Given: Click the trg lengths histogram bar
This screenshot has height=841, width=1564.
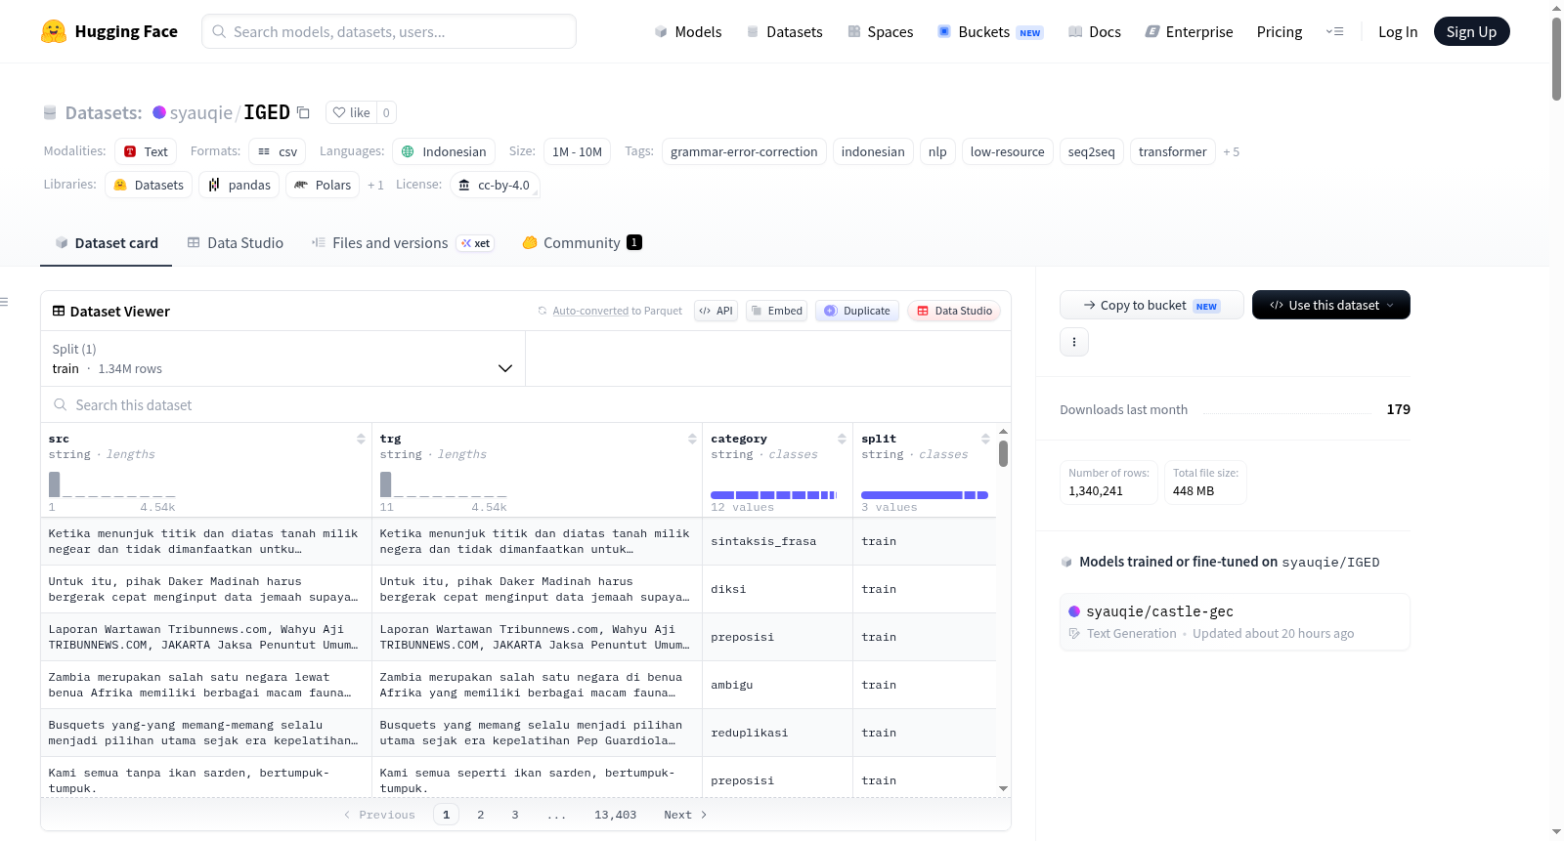Looking at the screenshot, I should [386, 484].
